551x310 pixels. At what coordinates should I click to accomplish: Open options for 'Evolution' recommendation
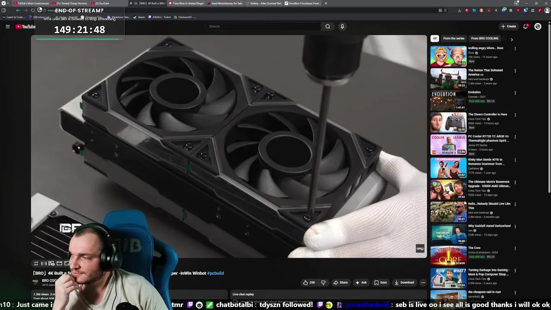tap(515, 93)
